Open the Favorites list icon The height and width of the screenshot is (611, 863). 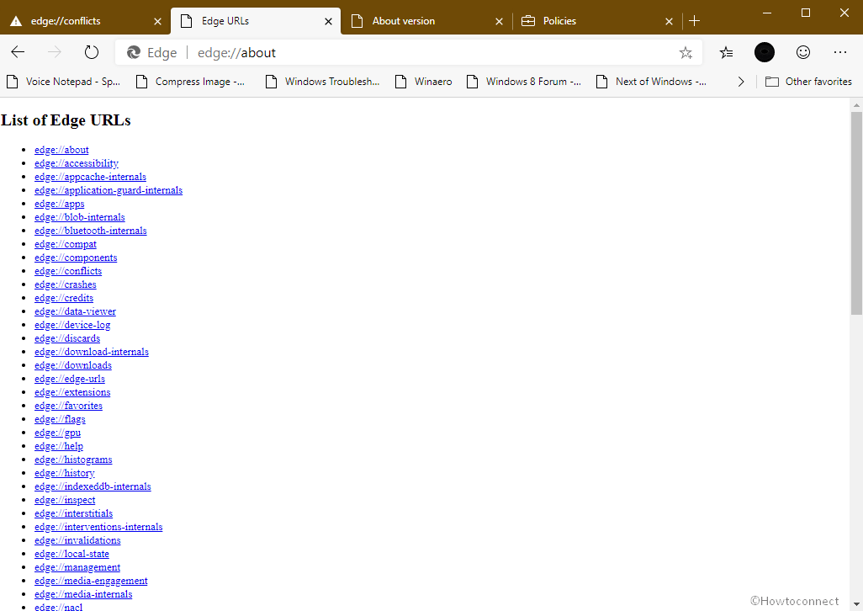tap(727, 52)
